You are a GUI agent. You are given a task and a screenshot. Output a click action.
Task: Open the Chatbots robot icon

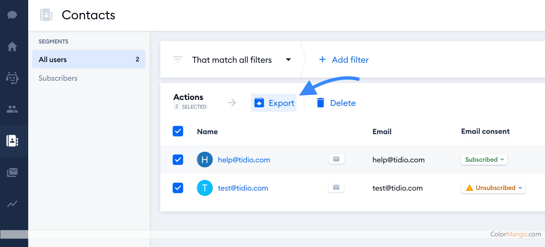point(12,78)
